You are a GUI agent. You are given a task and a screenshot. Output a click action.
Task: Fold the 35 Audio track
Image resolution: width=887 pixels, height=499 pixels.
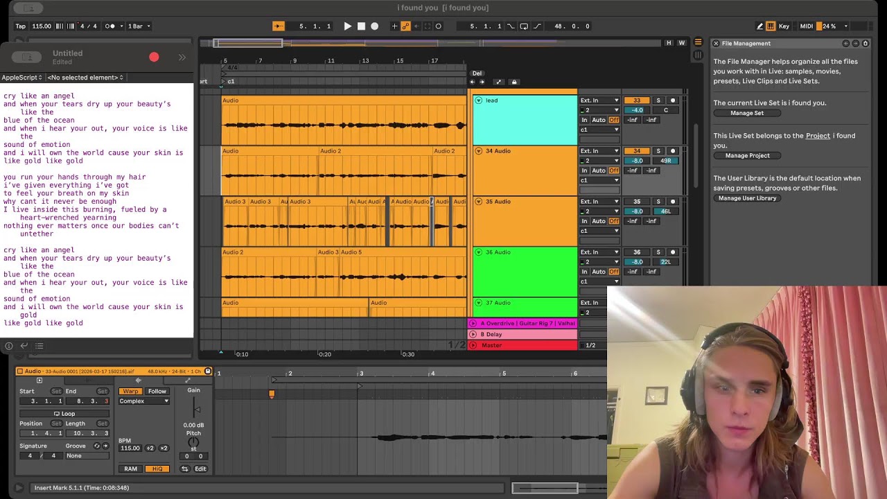pyautogui.click(x=478, y=202)
